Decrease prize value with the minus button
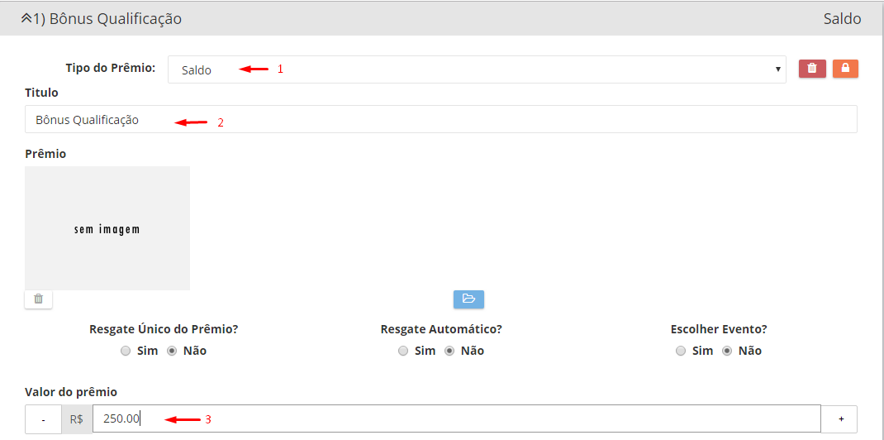884x440 pixels. (x=43, y=419)
